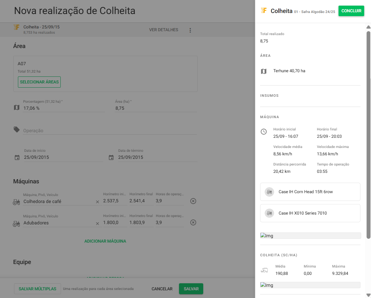Open the Operação dropdown field
This screenshot has height=298, width=371.
(x=110, y=130)
